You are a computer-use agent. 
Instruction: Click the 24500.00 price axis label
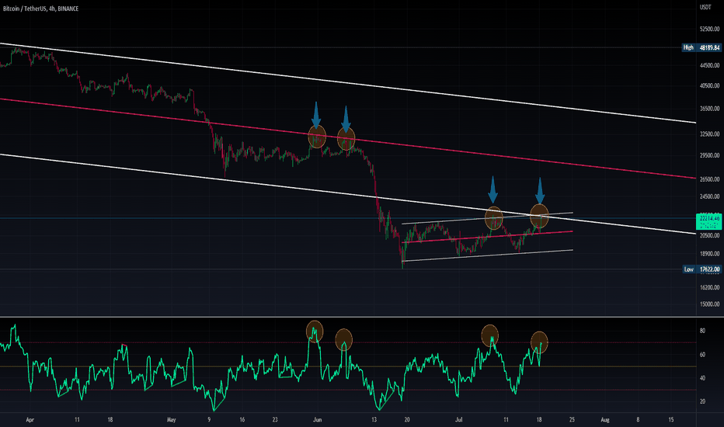[x=710, y=196]
